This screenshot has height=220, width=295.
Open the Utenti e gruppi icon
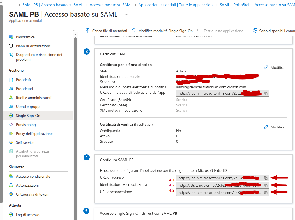click(x=11, y=107)
